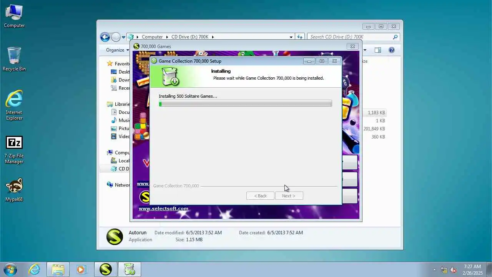
Task: Select Music library in navigation pane
Action: [120, 120]
